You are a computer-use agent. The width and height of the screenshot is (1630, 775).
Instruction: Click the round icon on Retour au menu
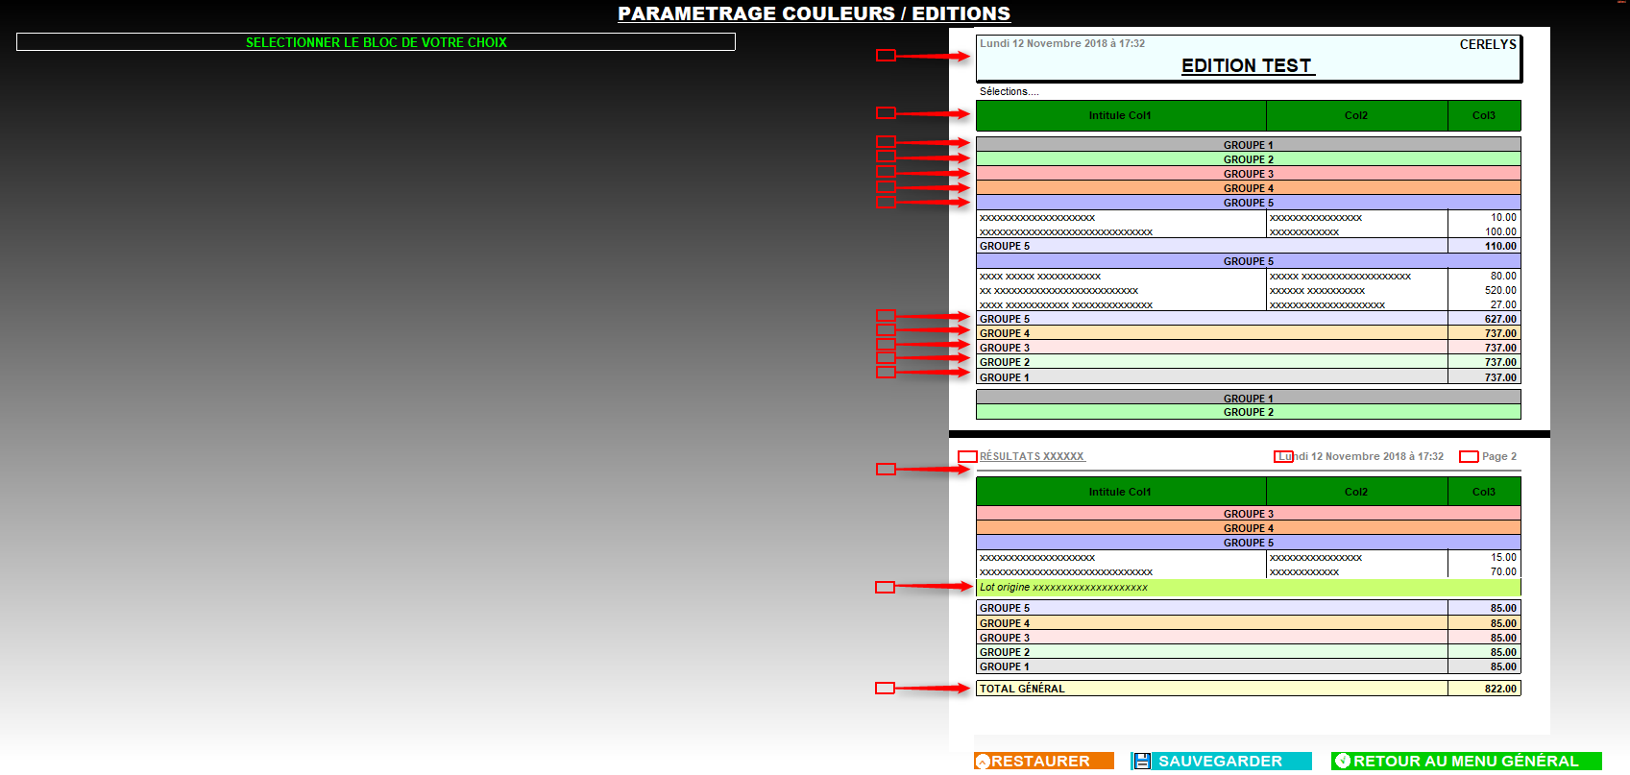pyautogui.click(x=1343, y=761)
